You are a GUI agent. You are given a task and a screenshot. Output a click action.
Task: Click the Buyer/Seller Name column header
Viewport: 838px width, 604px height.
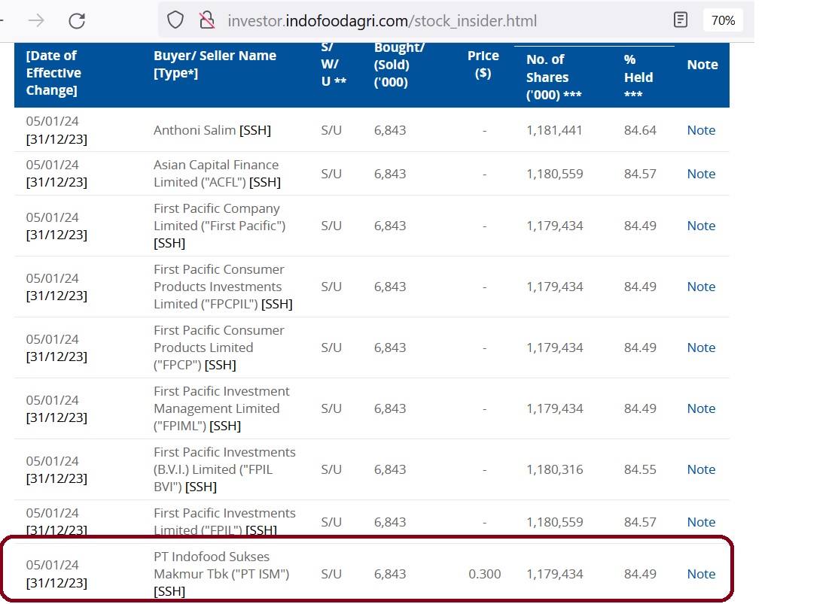(215, 65)
